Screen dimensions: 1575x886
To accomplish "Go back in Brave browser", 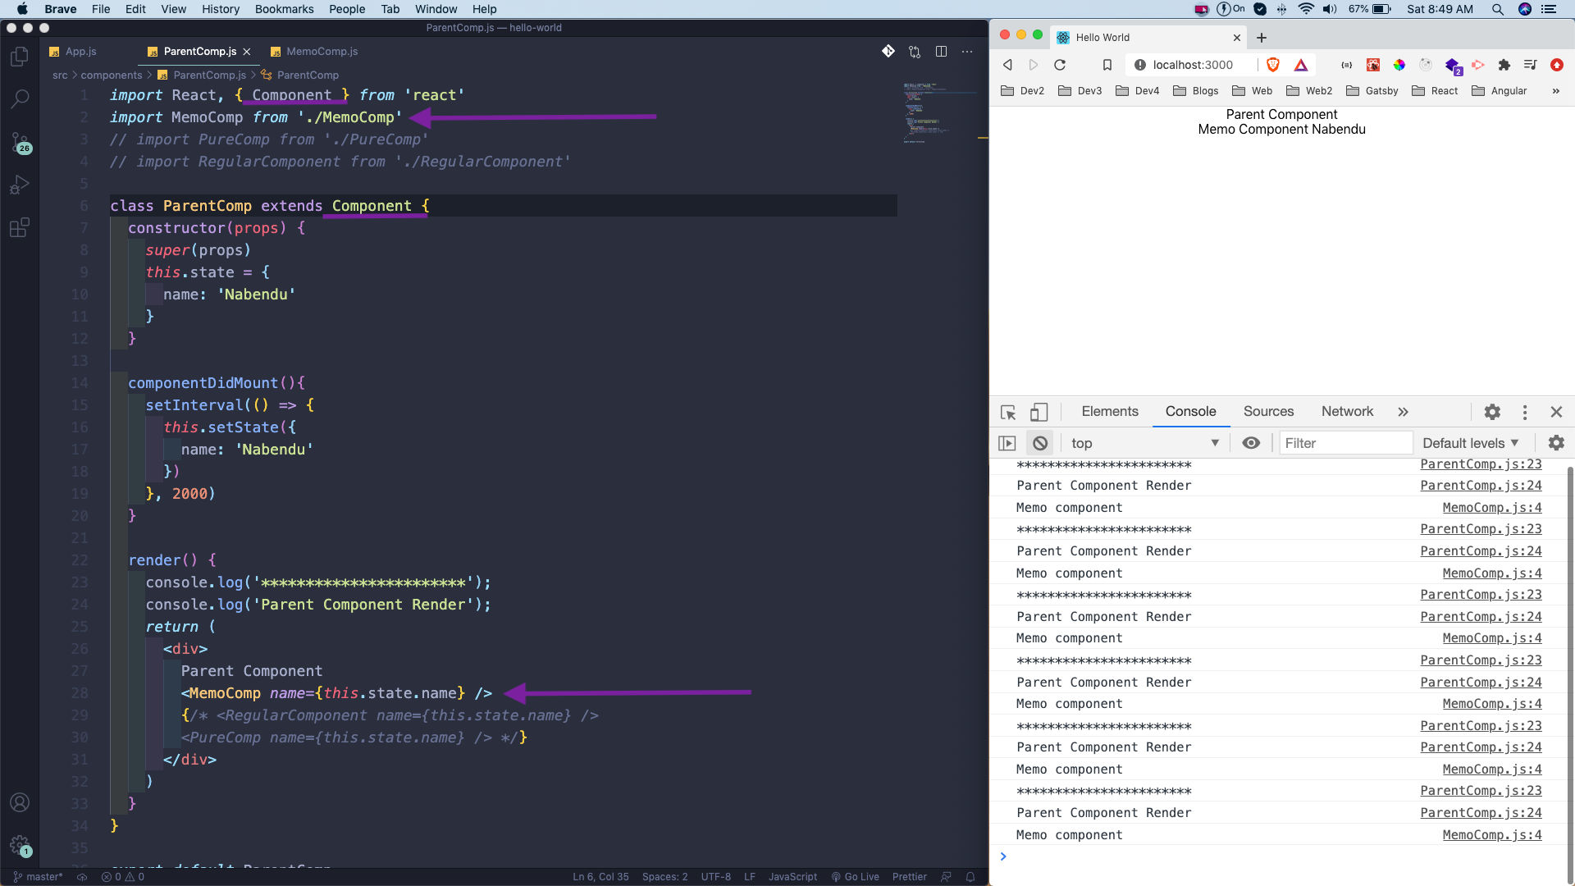I will click(1008, 65).
